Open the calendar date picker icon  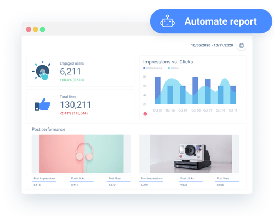(x=242, y=45)
